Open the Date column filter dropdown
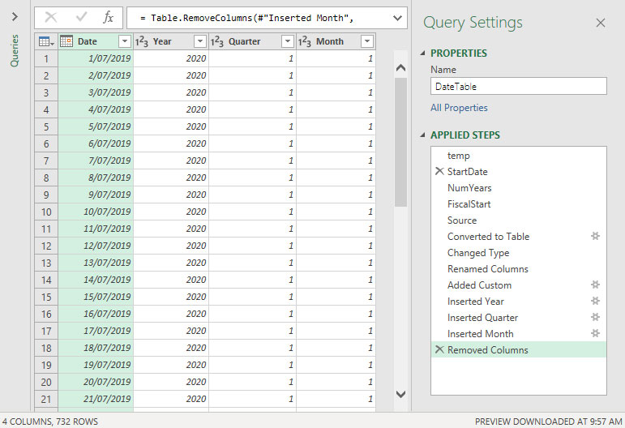The image size is (625, 428). 124,41
